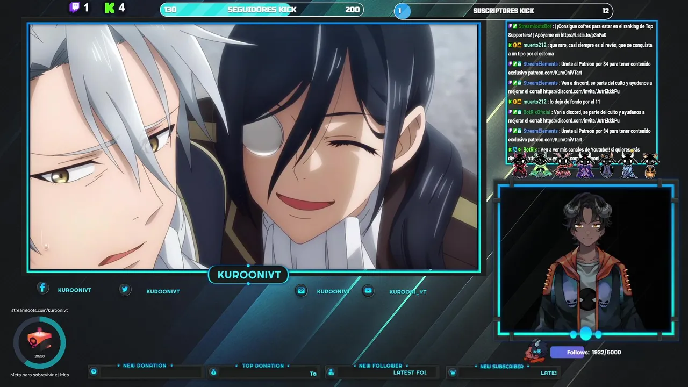Image resolution: width=688 pixels, height=387 pixels.
Task: Click the NEW DONATION panel label
Action: pos(145,365)
